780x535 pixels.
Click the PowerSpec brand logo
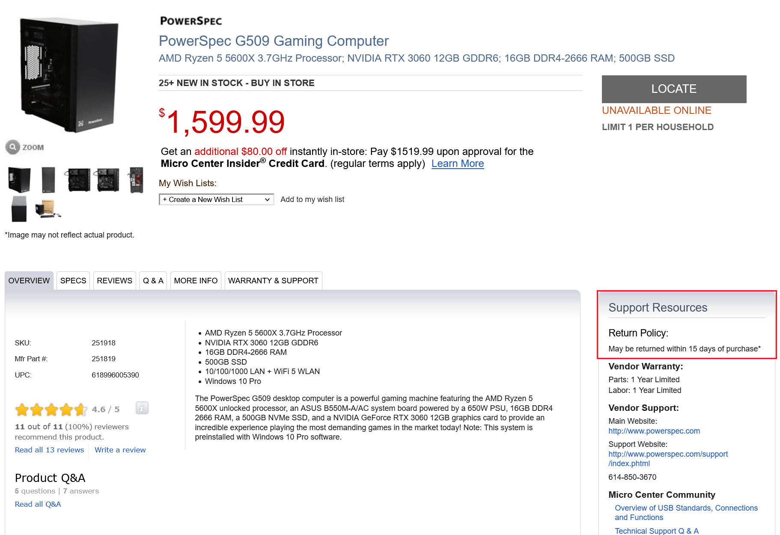pos(191,21)
